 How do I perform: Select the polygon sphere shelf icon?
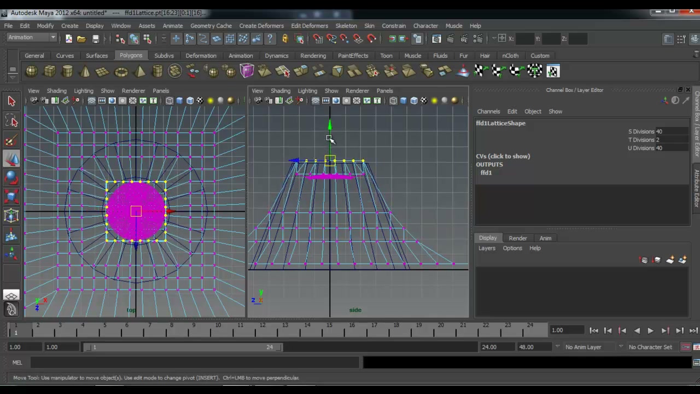(x=31, y=71)
